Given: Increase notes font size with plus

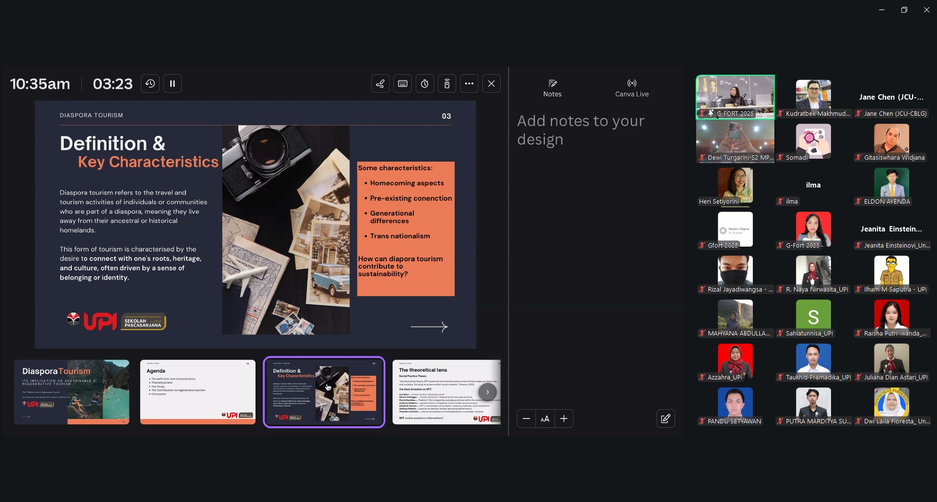Looking at the screenshot, I should 563,418.
